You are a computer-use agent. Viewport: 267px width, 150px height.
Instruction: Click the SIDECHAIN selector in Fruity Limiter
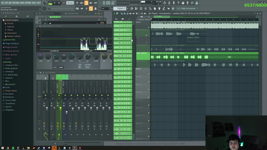point(88,67)
